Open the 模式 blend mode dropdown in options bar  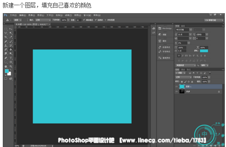[x=43, y=20]
